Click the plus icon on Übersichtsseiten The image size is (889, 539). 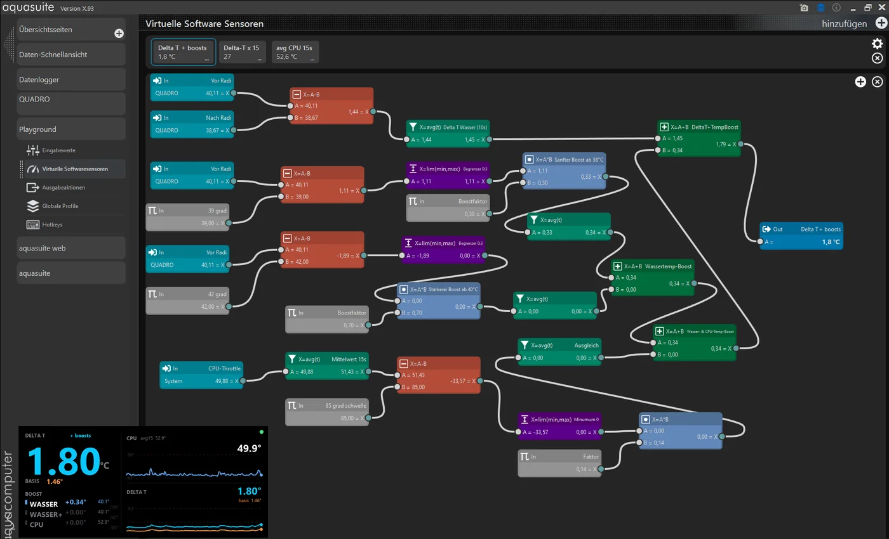coord(119,33)
